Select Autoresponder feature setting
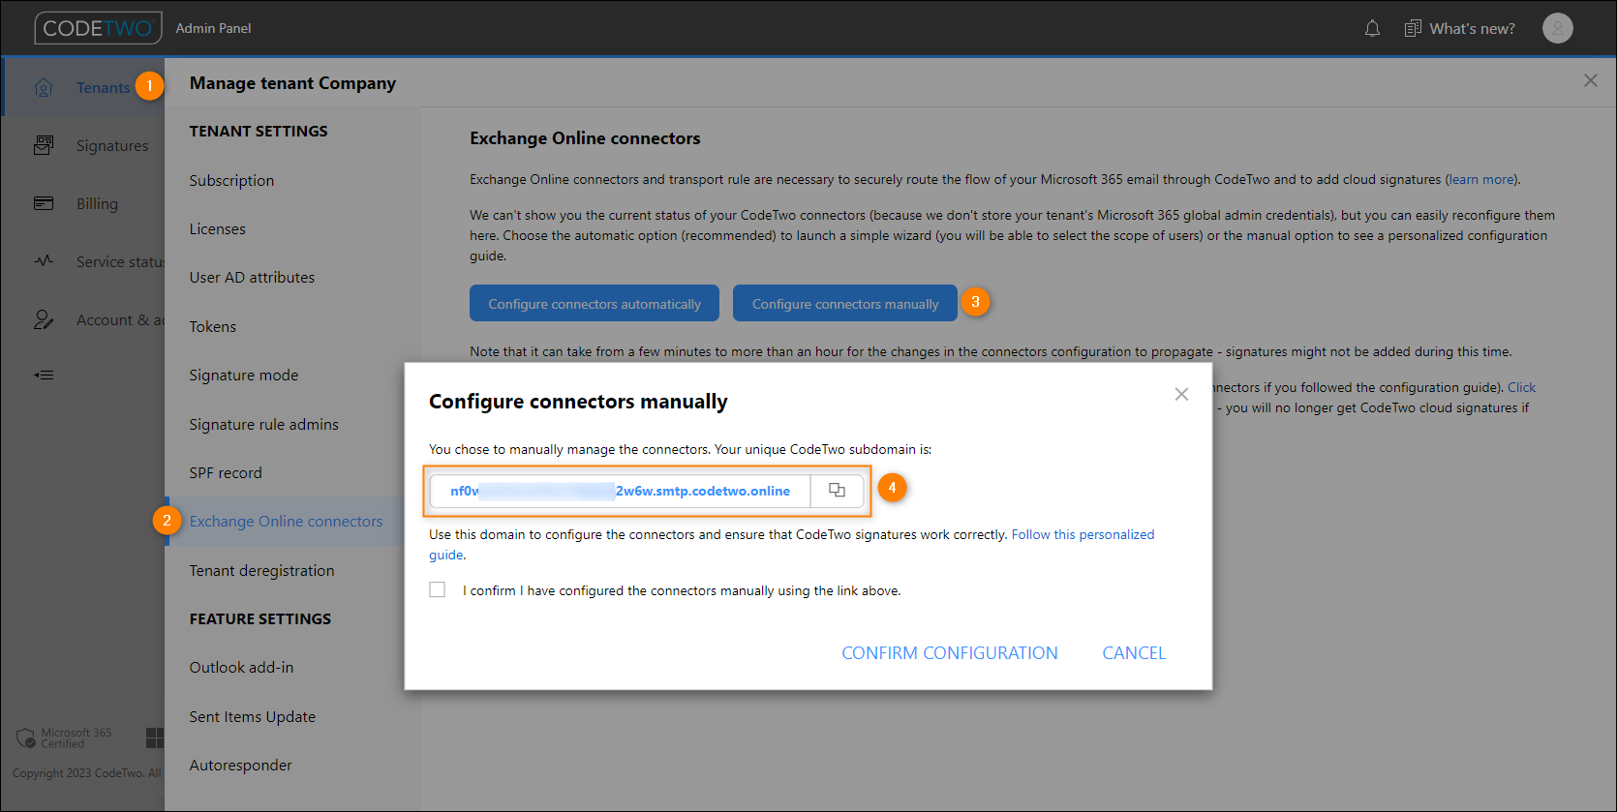 click(240, 765)
